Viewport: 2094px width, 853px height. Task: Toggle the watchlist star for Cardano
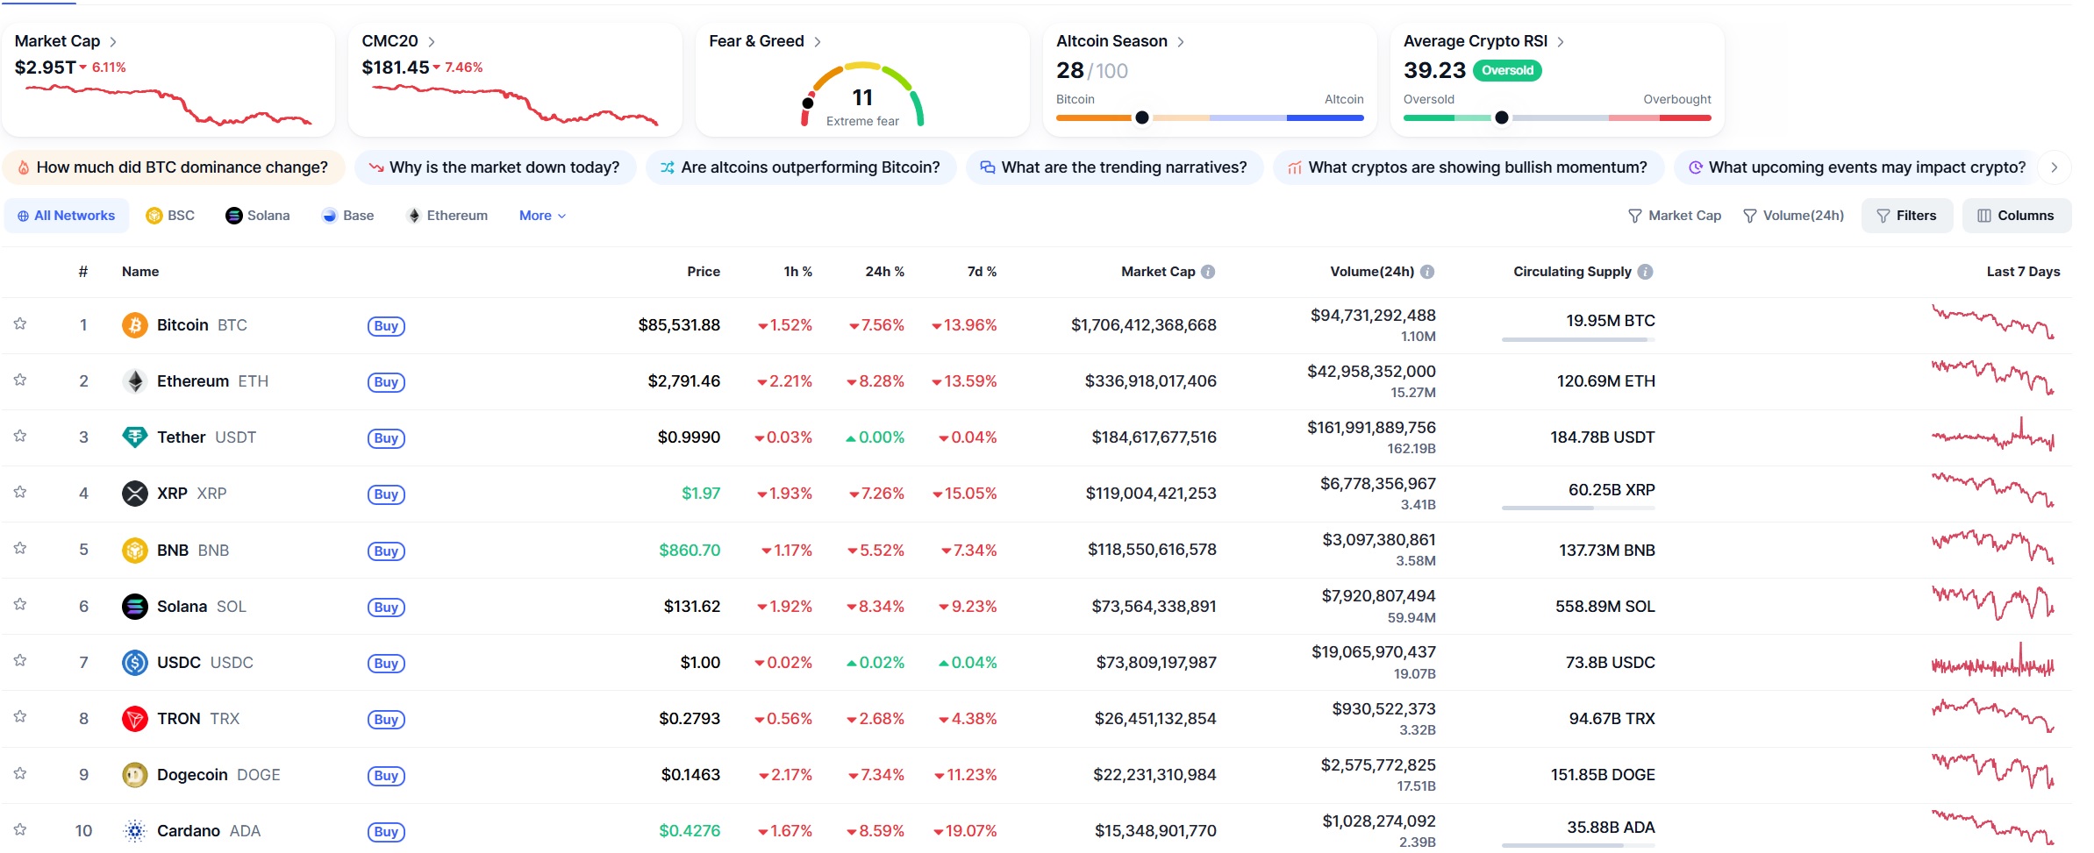pos(20,829)
